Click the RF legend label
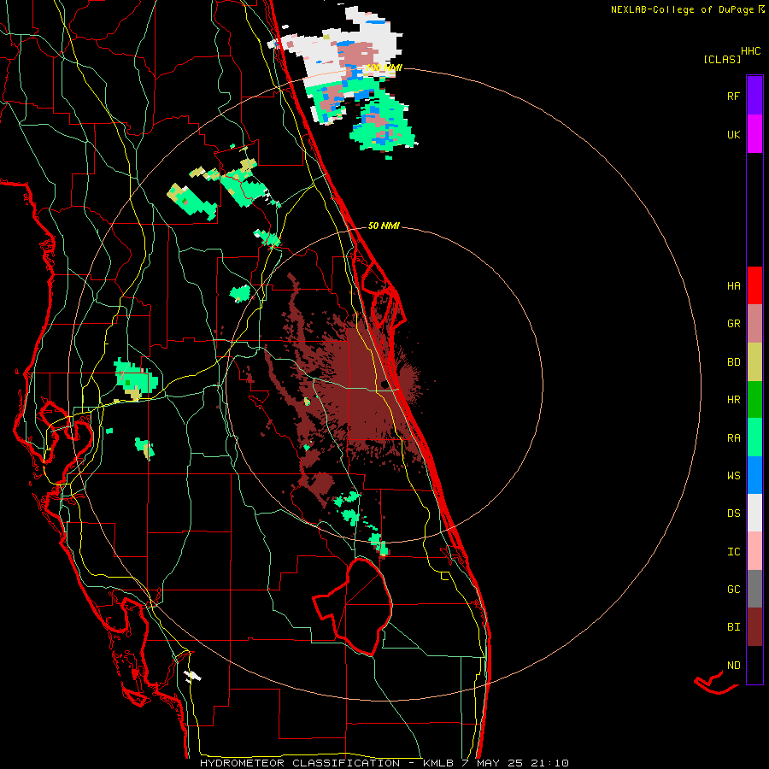 pos(733,96)
